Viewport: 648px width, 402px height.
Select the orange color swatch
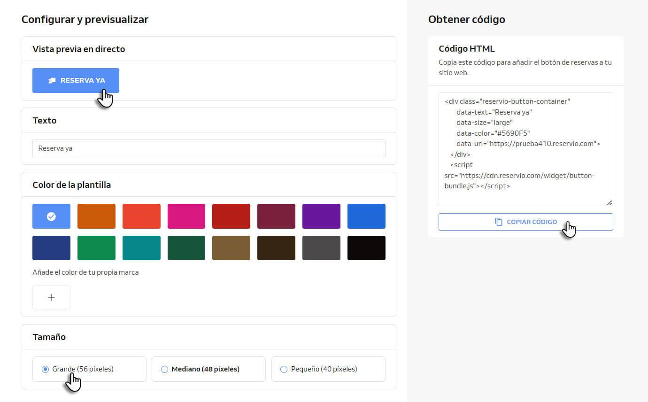(96, 216)
